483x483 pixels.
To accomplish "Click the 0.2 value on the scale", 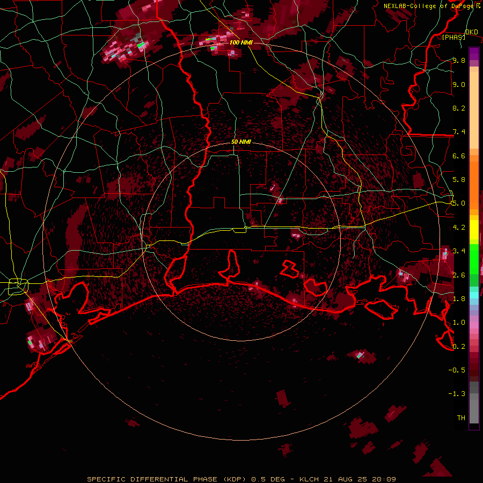I will [459, 347].
